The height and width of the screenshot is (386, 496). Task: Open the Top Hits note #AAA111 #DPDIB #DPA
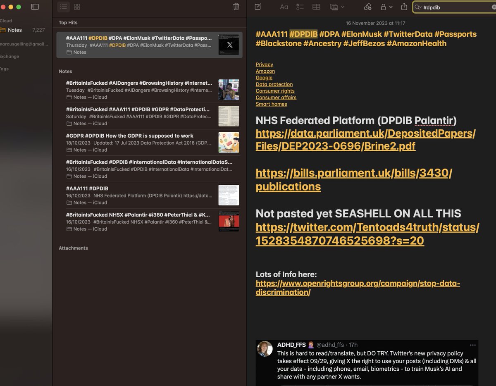click(149, 45)
